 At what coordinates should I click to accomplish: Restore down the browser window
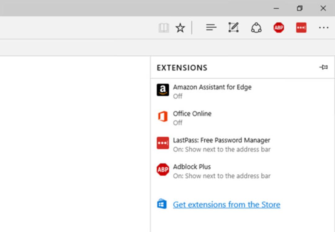(300, 8)
